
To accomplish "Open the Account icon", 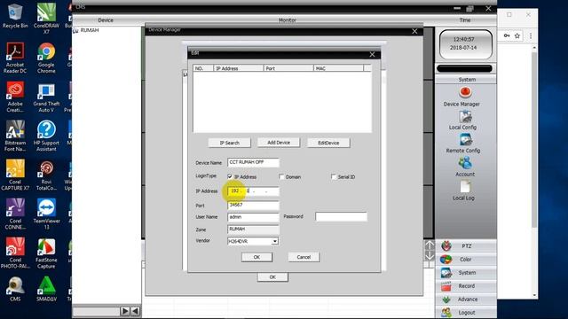I will pos(465,163).
